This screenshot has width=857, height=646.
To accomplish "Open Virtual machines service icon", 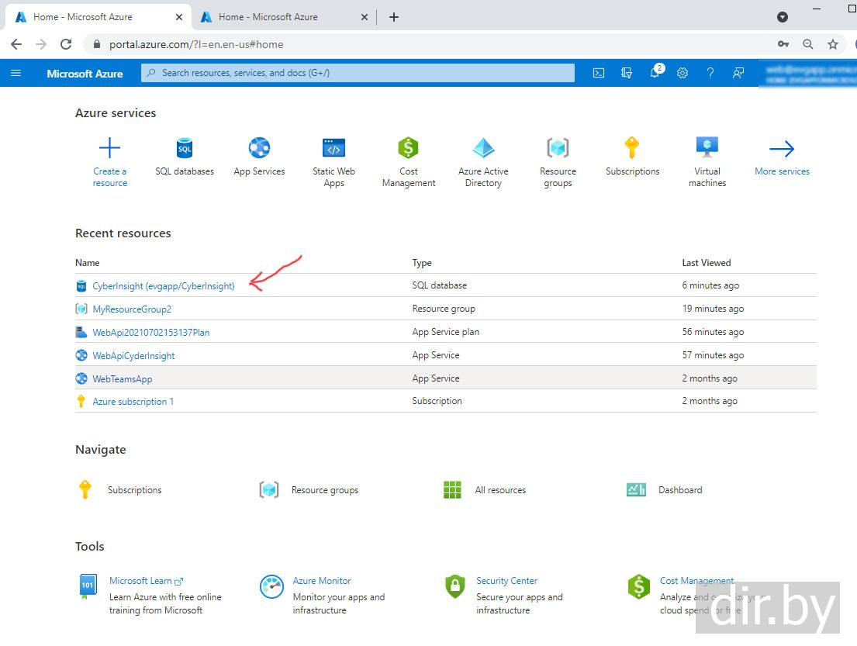I will (707, 148).
